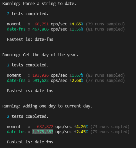The width and height of the screenshot is (136, 148).
Task: Click '(77 runs sampled)' text
Action: coord(105,81)
